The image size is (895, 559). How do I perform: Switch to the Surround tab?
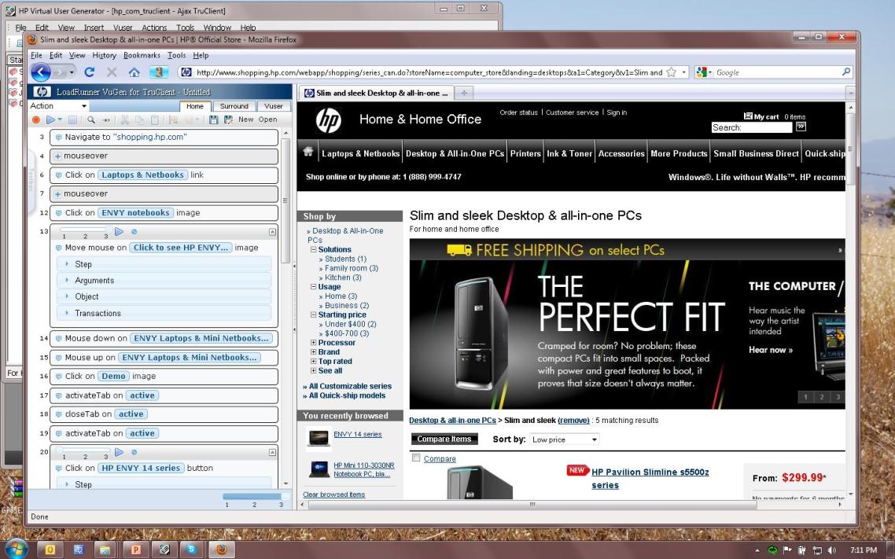point(234,106)
